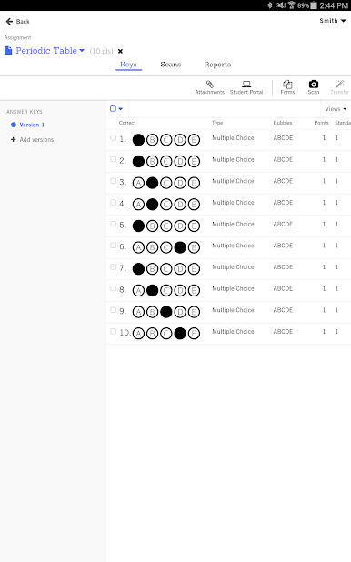Screen dimensions: 351x562
Task: Check the box for question 4
Action: click(114, 202)
